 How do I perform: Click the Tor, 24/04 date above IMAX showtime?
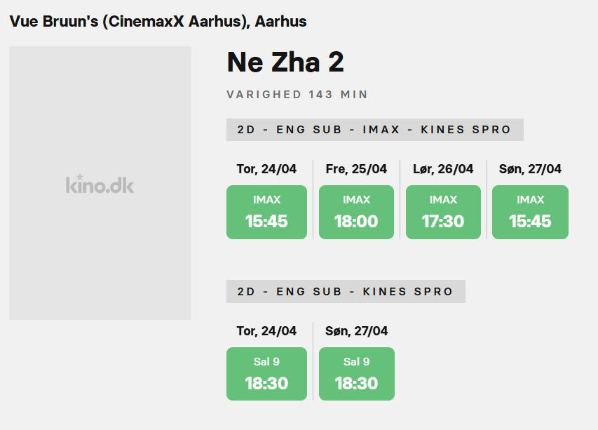[266, 169]
